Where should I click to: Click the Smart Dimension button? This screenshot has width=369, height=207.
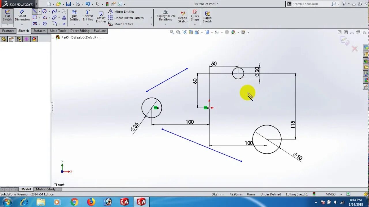[x=22, y=16]
